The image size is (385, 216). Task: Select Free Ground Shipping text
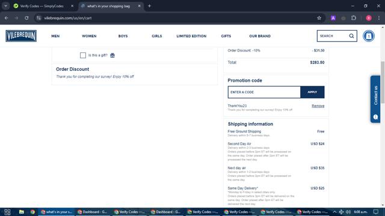pos(244,131)
